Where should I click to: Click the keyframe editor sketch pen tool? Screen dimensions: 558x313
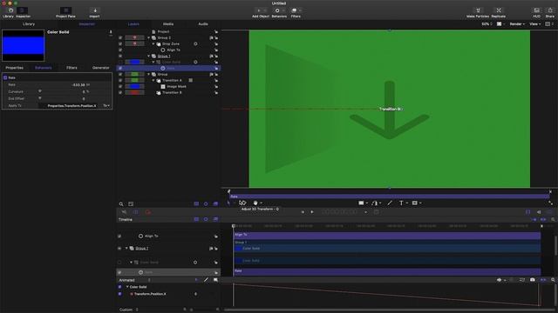(x=206, y=280)
